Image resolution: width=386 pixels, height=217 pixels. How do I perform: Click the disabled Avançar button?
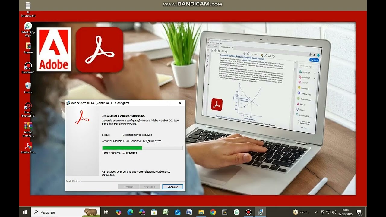[150, 187]
